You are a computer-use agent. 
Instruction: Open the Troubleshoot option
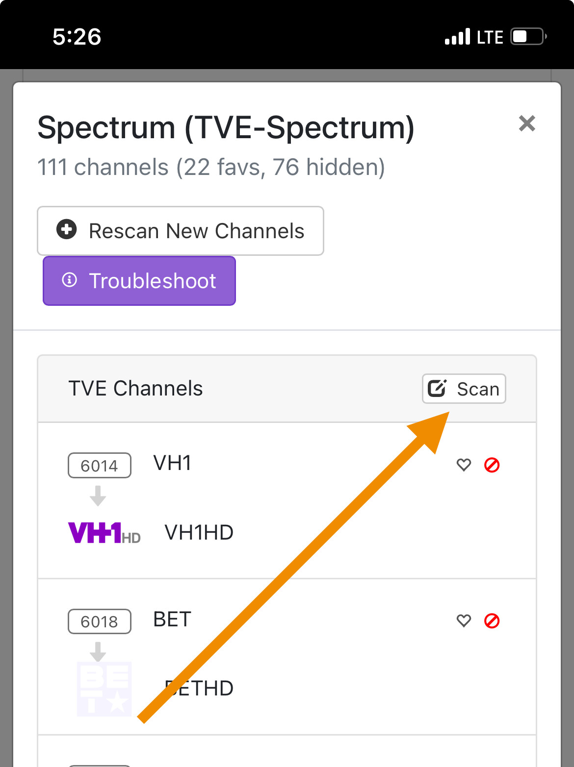(x=139, y=281)
